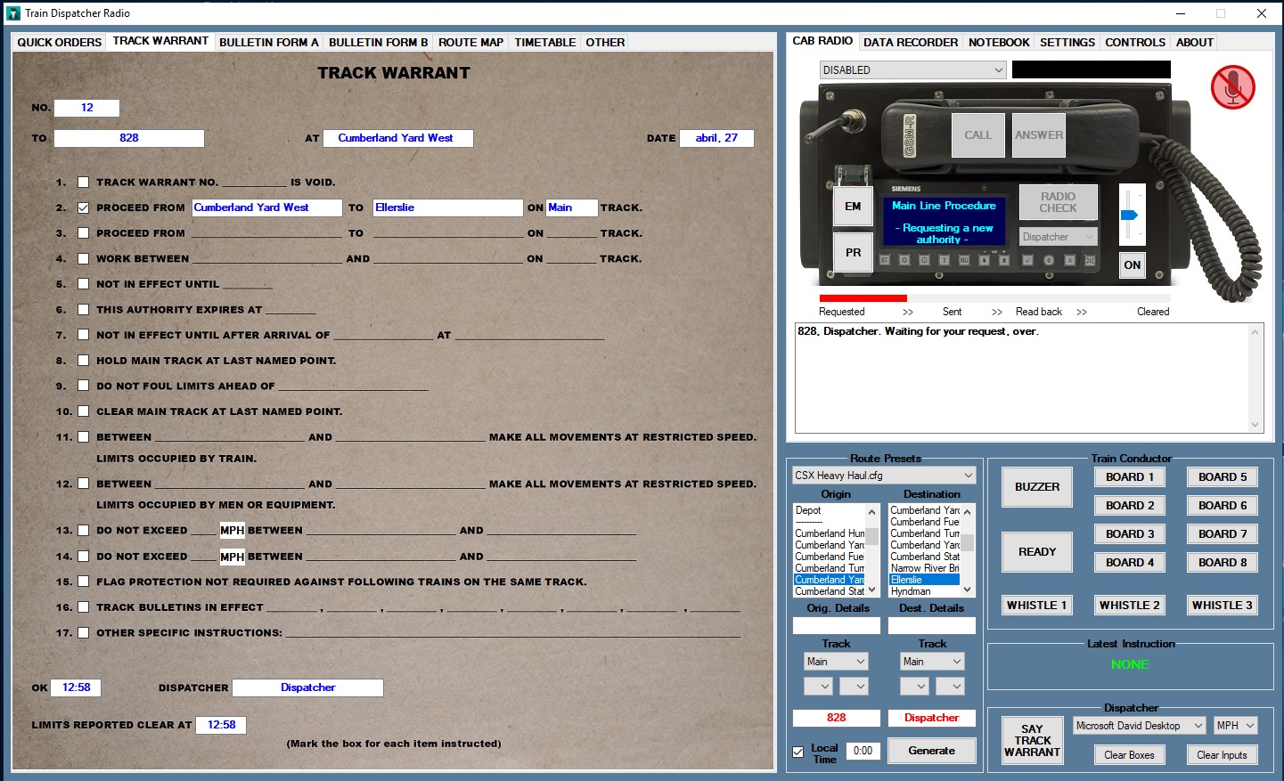
Task: Switch to the Route Map tab
Action: tap(471, 42)
